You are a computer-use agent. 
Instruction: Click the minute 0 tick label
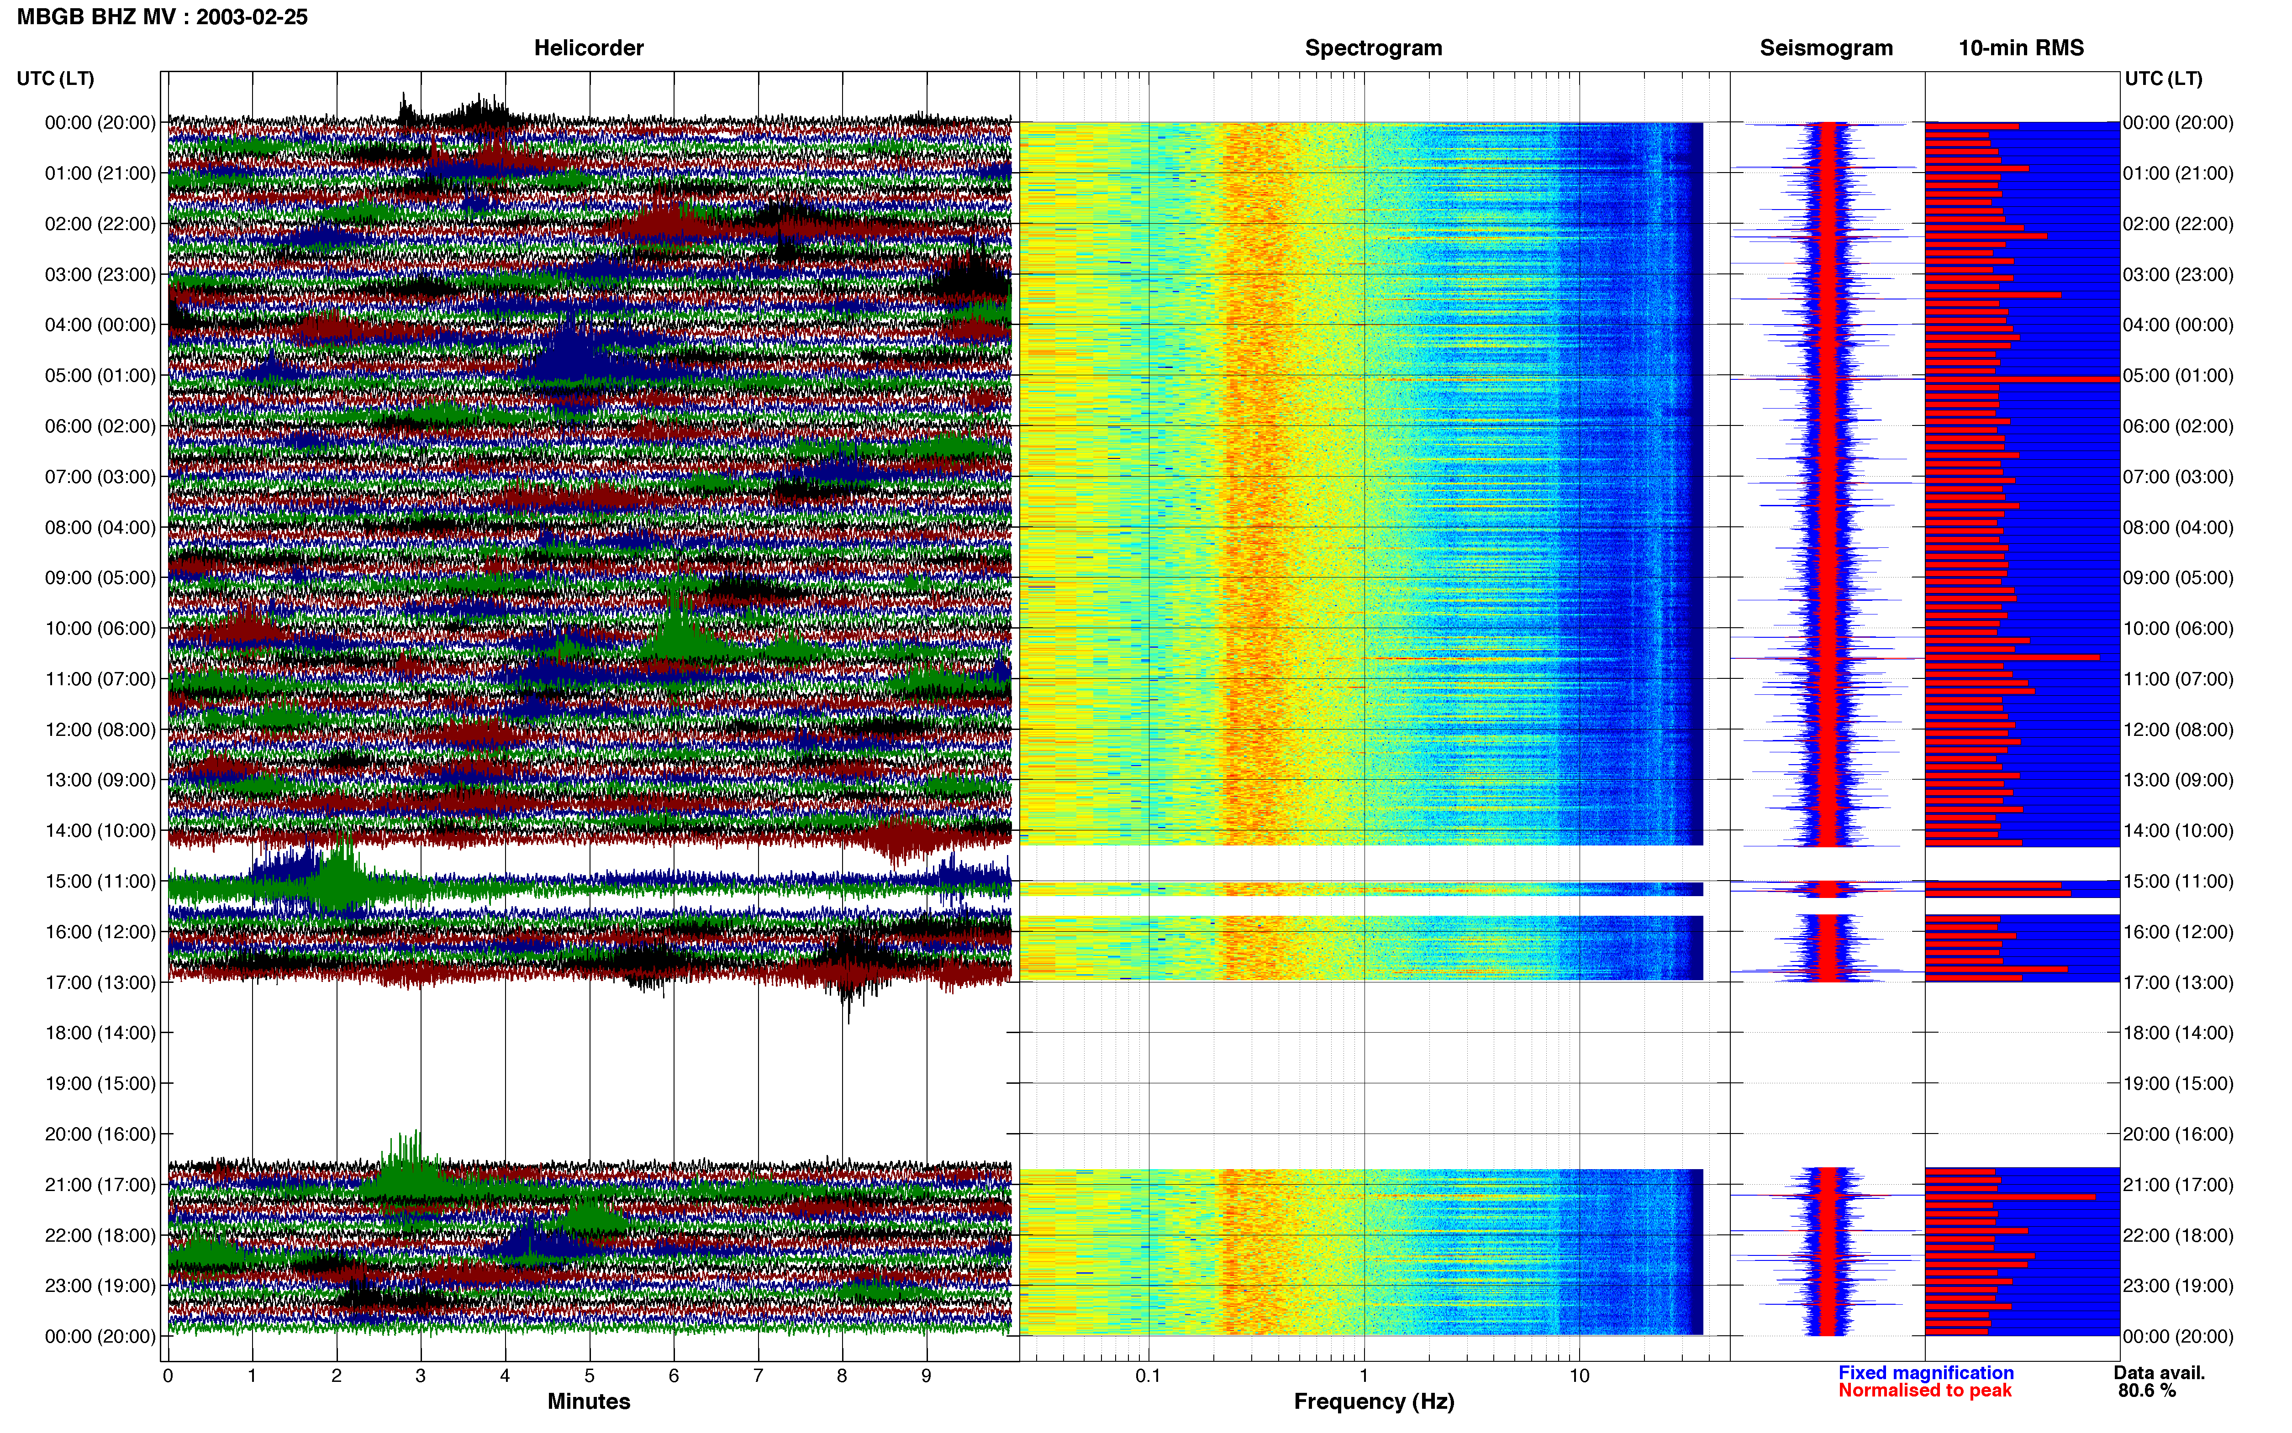point(168,1376)
